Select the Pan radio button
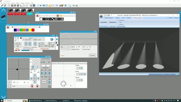 coord(42,62)
